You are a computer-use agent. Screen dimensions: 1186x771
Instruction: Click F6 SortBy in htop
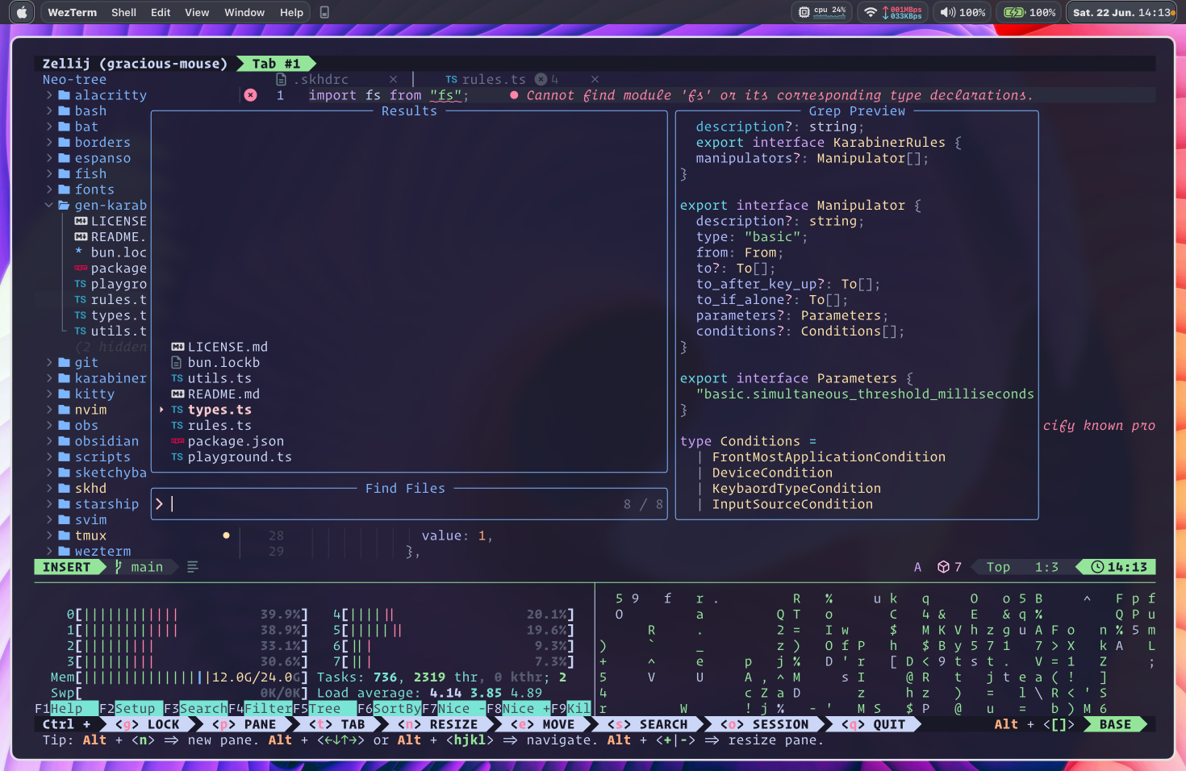[390, 709]
